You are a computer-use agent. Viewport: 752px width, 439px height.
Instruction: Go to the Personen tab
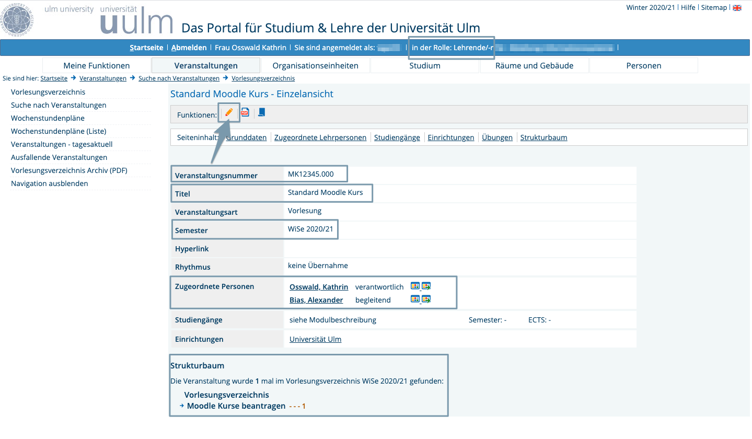tap(644, 65)
